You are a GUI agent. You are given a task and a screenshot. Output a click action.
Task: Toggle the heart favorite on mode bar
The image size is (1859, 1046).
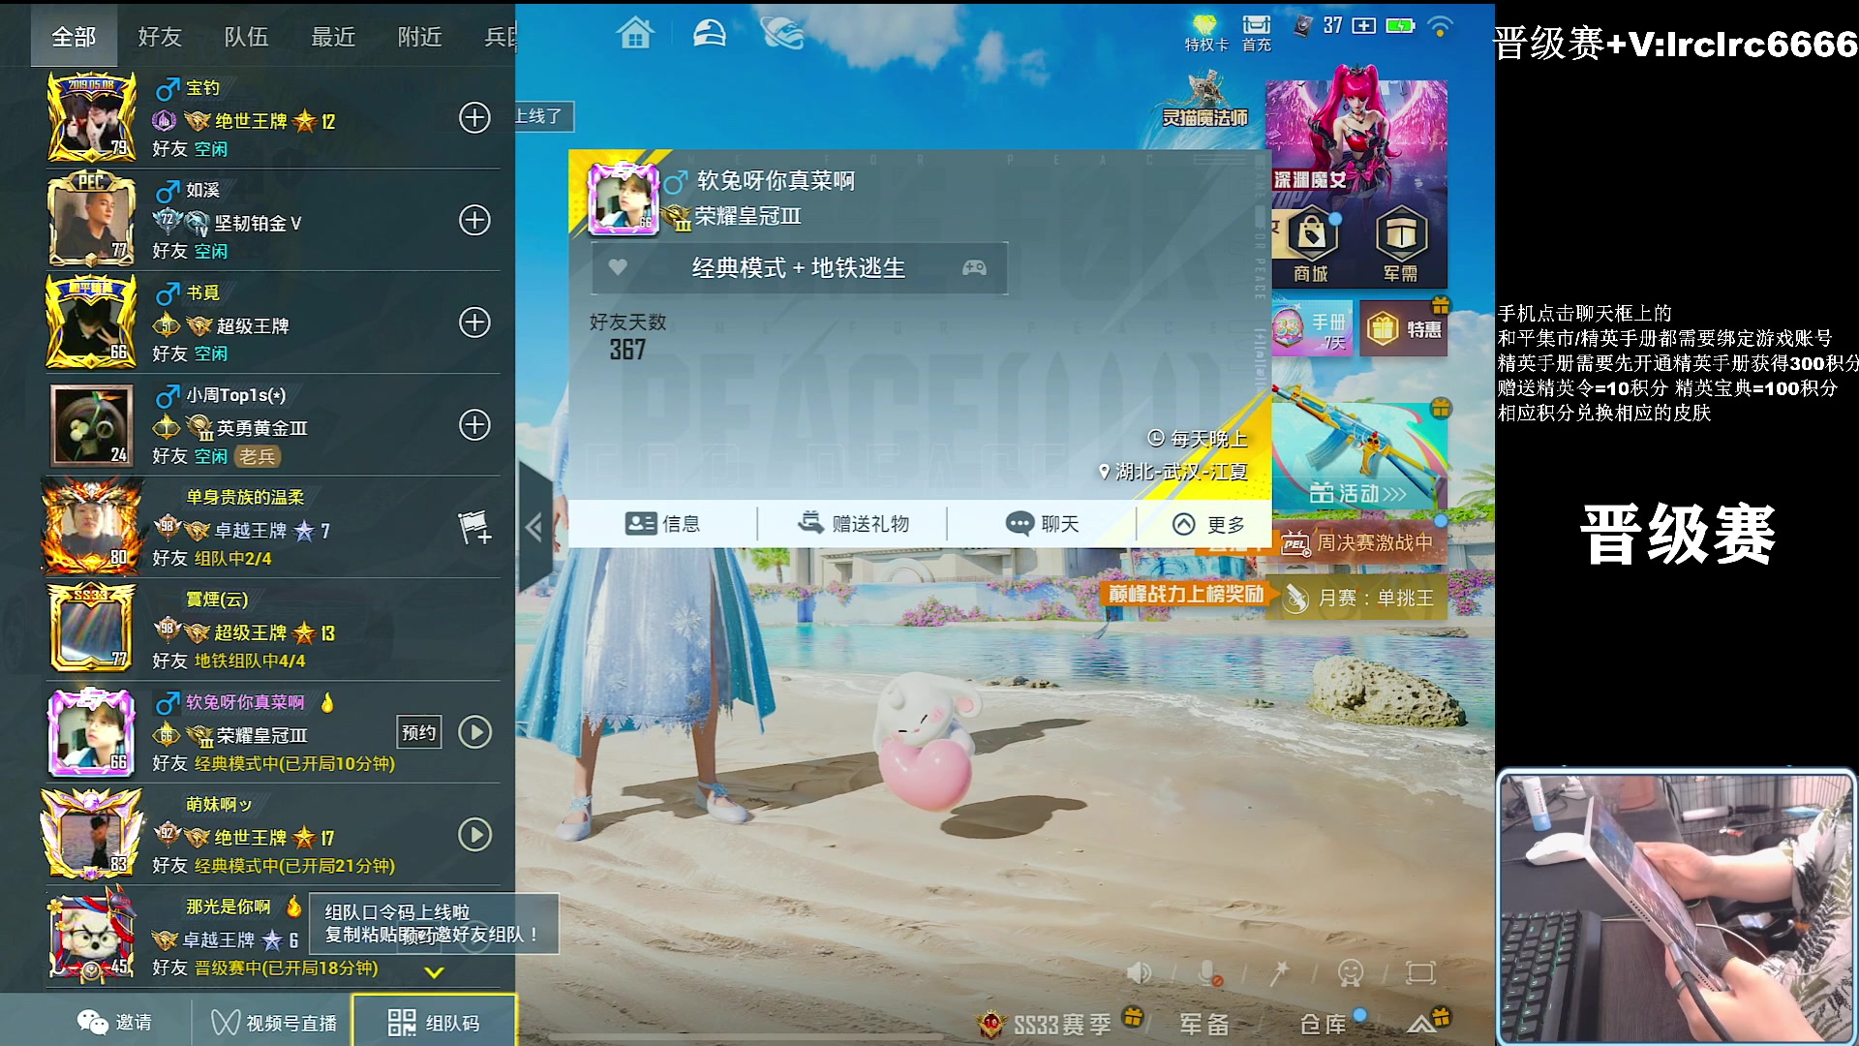coord(618,267)
